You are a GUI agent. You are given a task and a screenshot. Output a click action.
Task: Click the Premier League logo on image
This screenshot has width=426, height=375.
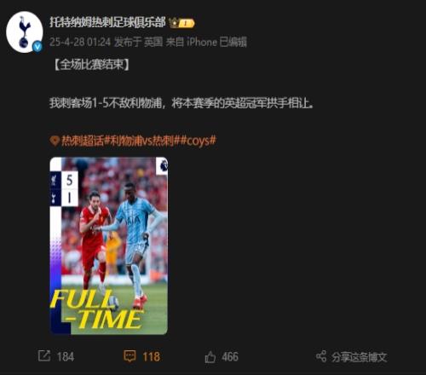click(162, 166)
